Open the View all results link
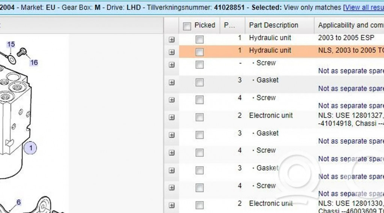 (x=364, y=7)
